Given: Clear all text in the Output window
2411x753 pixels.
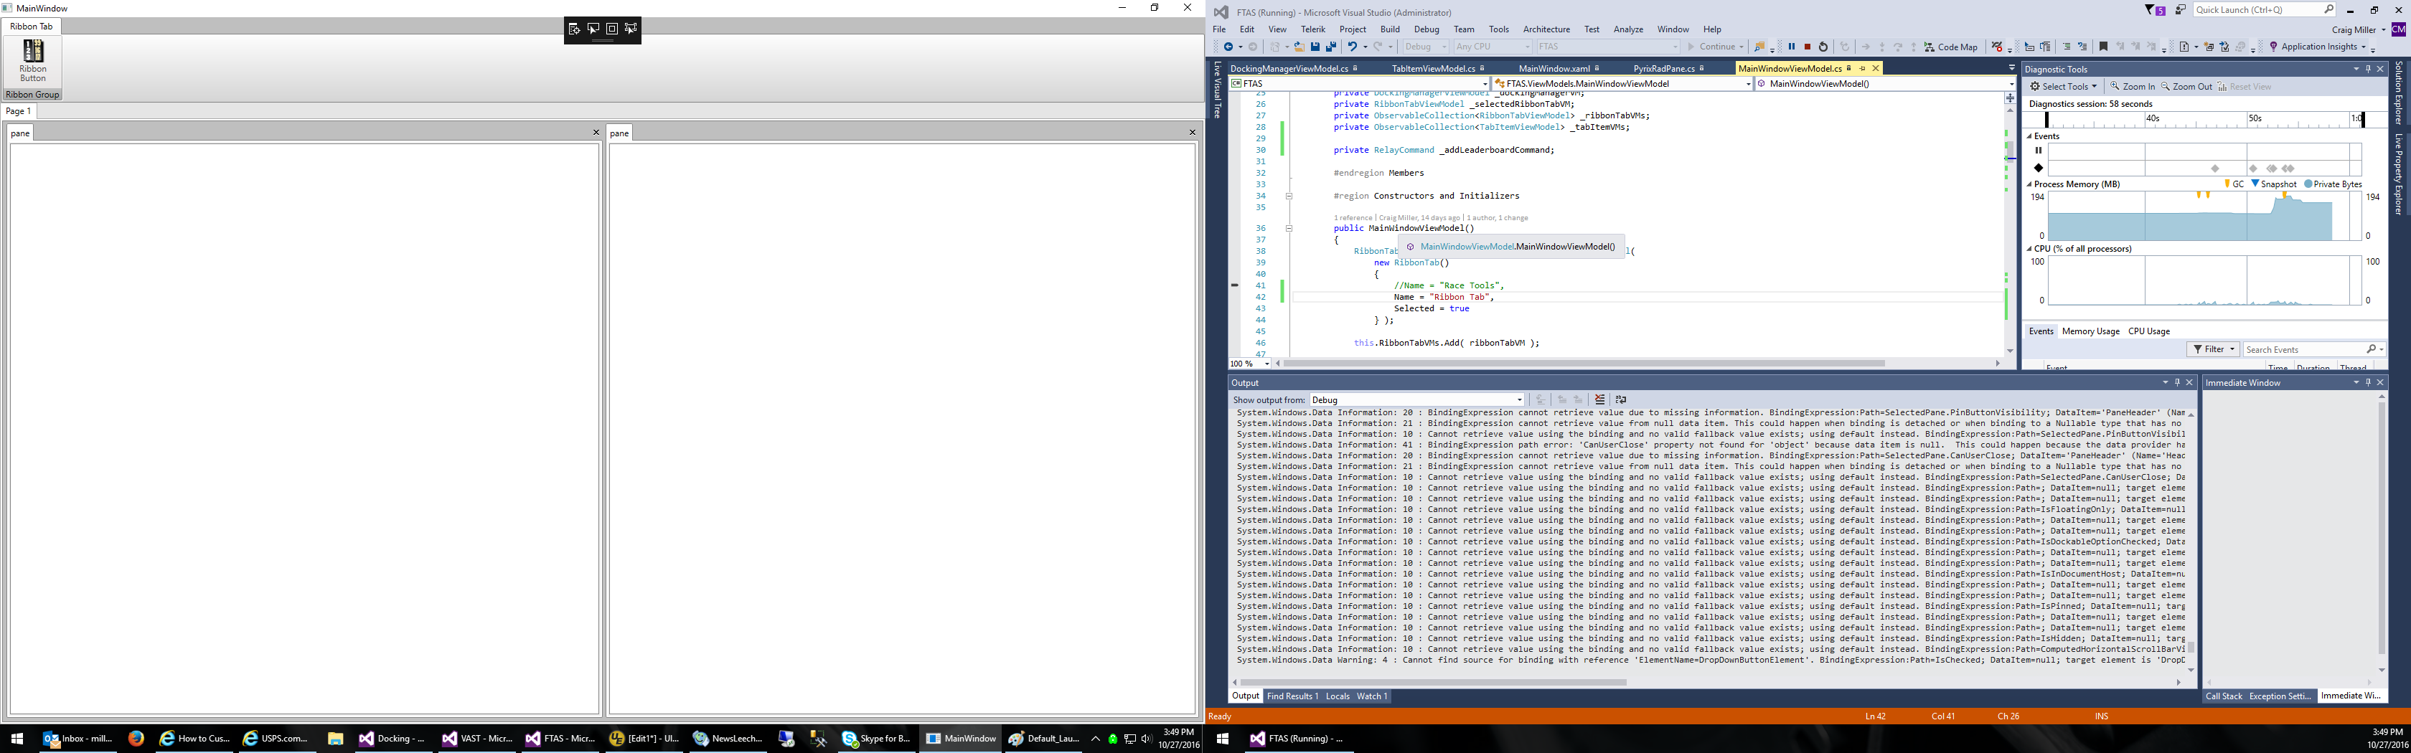Looking at the screenshot, I should [1599, 399].
